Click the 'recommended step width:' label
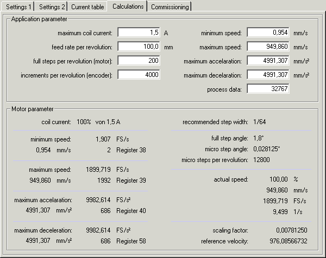This screenshot has width=326, height=258. point(215,122)
